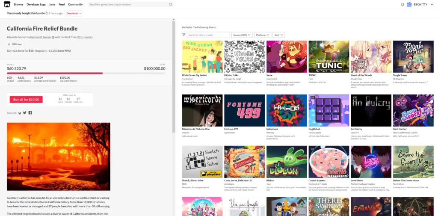Click the verified badge beside Necrosoft Games
This screenshot has width=438, height=216.
click(53, 37)
